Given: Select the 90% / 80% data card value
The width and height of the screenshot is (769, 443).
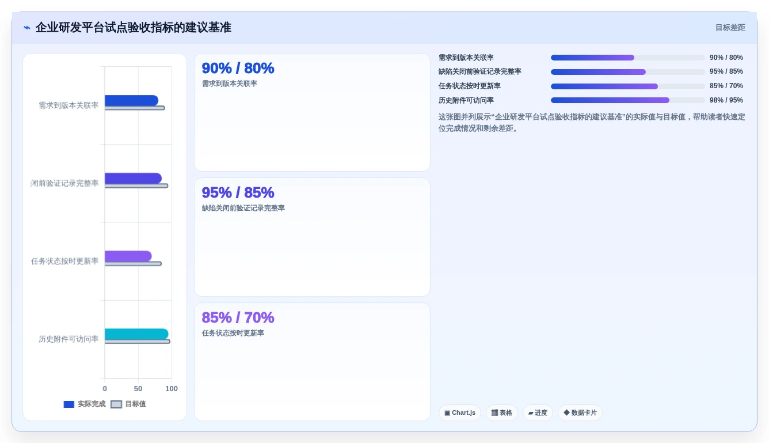Looking at the screenshot, I should pyautogui.click(x=238, y=68).
